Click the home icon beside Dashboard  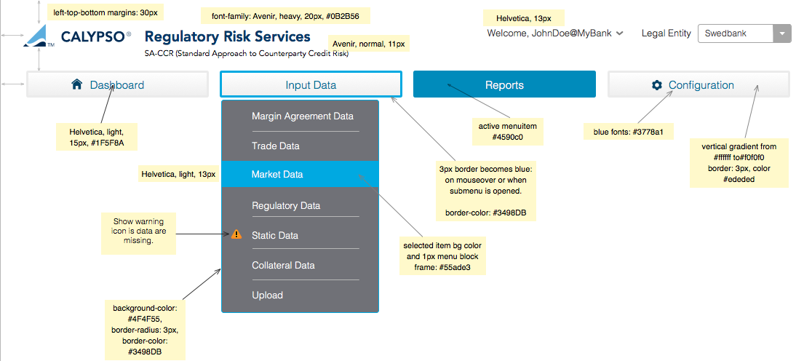pyautogui.click(x=77, y=84)
